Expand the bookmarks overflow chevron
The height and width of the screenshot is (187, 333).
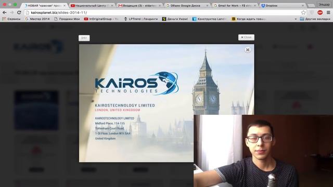point(296,19)
